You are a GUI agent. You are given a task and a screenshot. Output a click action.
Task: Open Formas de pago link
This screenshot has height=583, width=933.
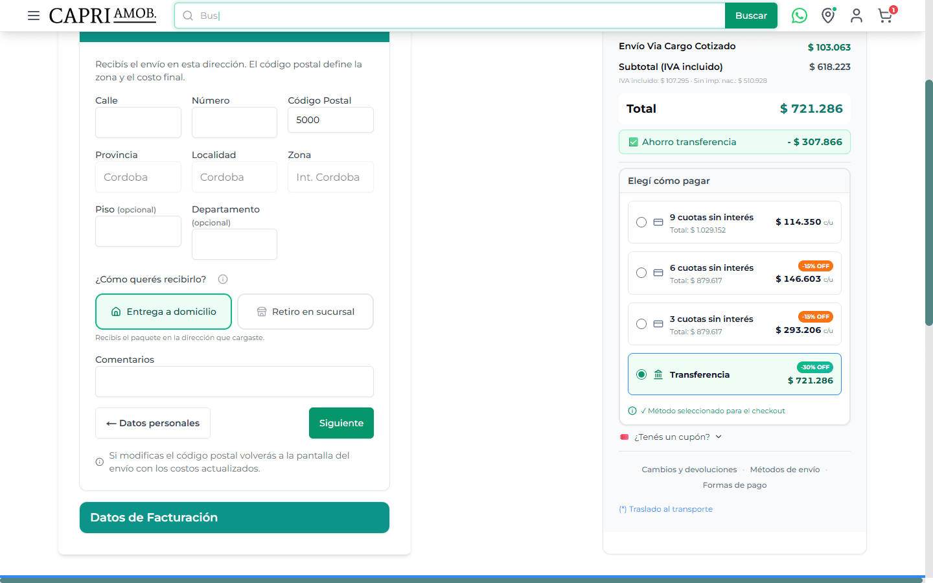(x=735, y=485)
